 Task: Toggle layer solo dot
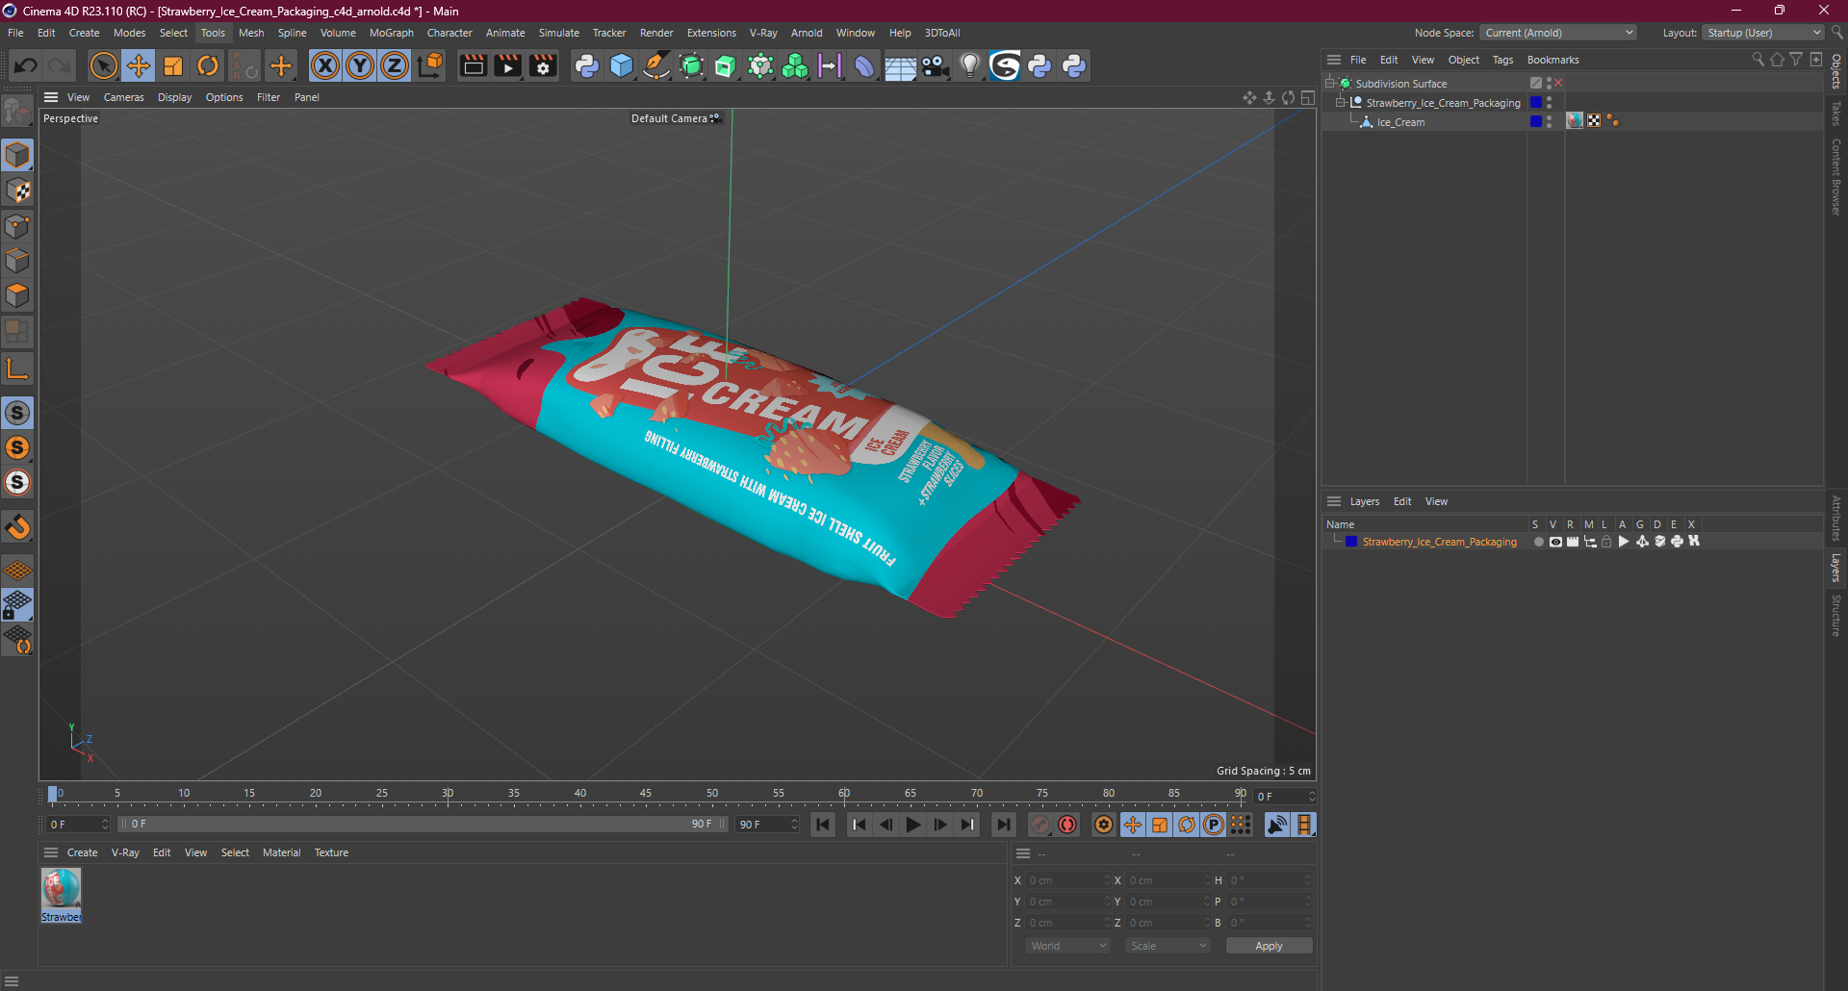1538,542
